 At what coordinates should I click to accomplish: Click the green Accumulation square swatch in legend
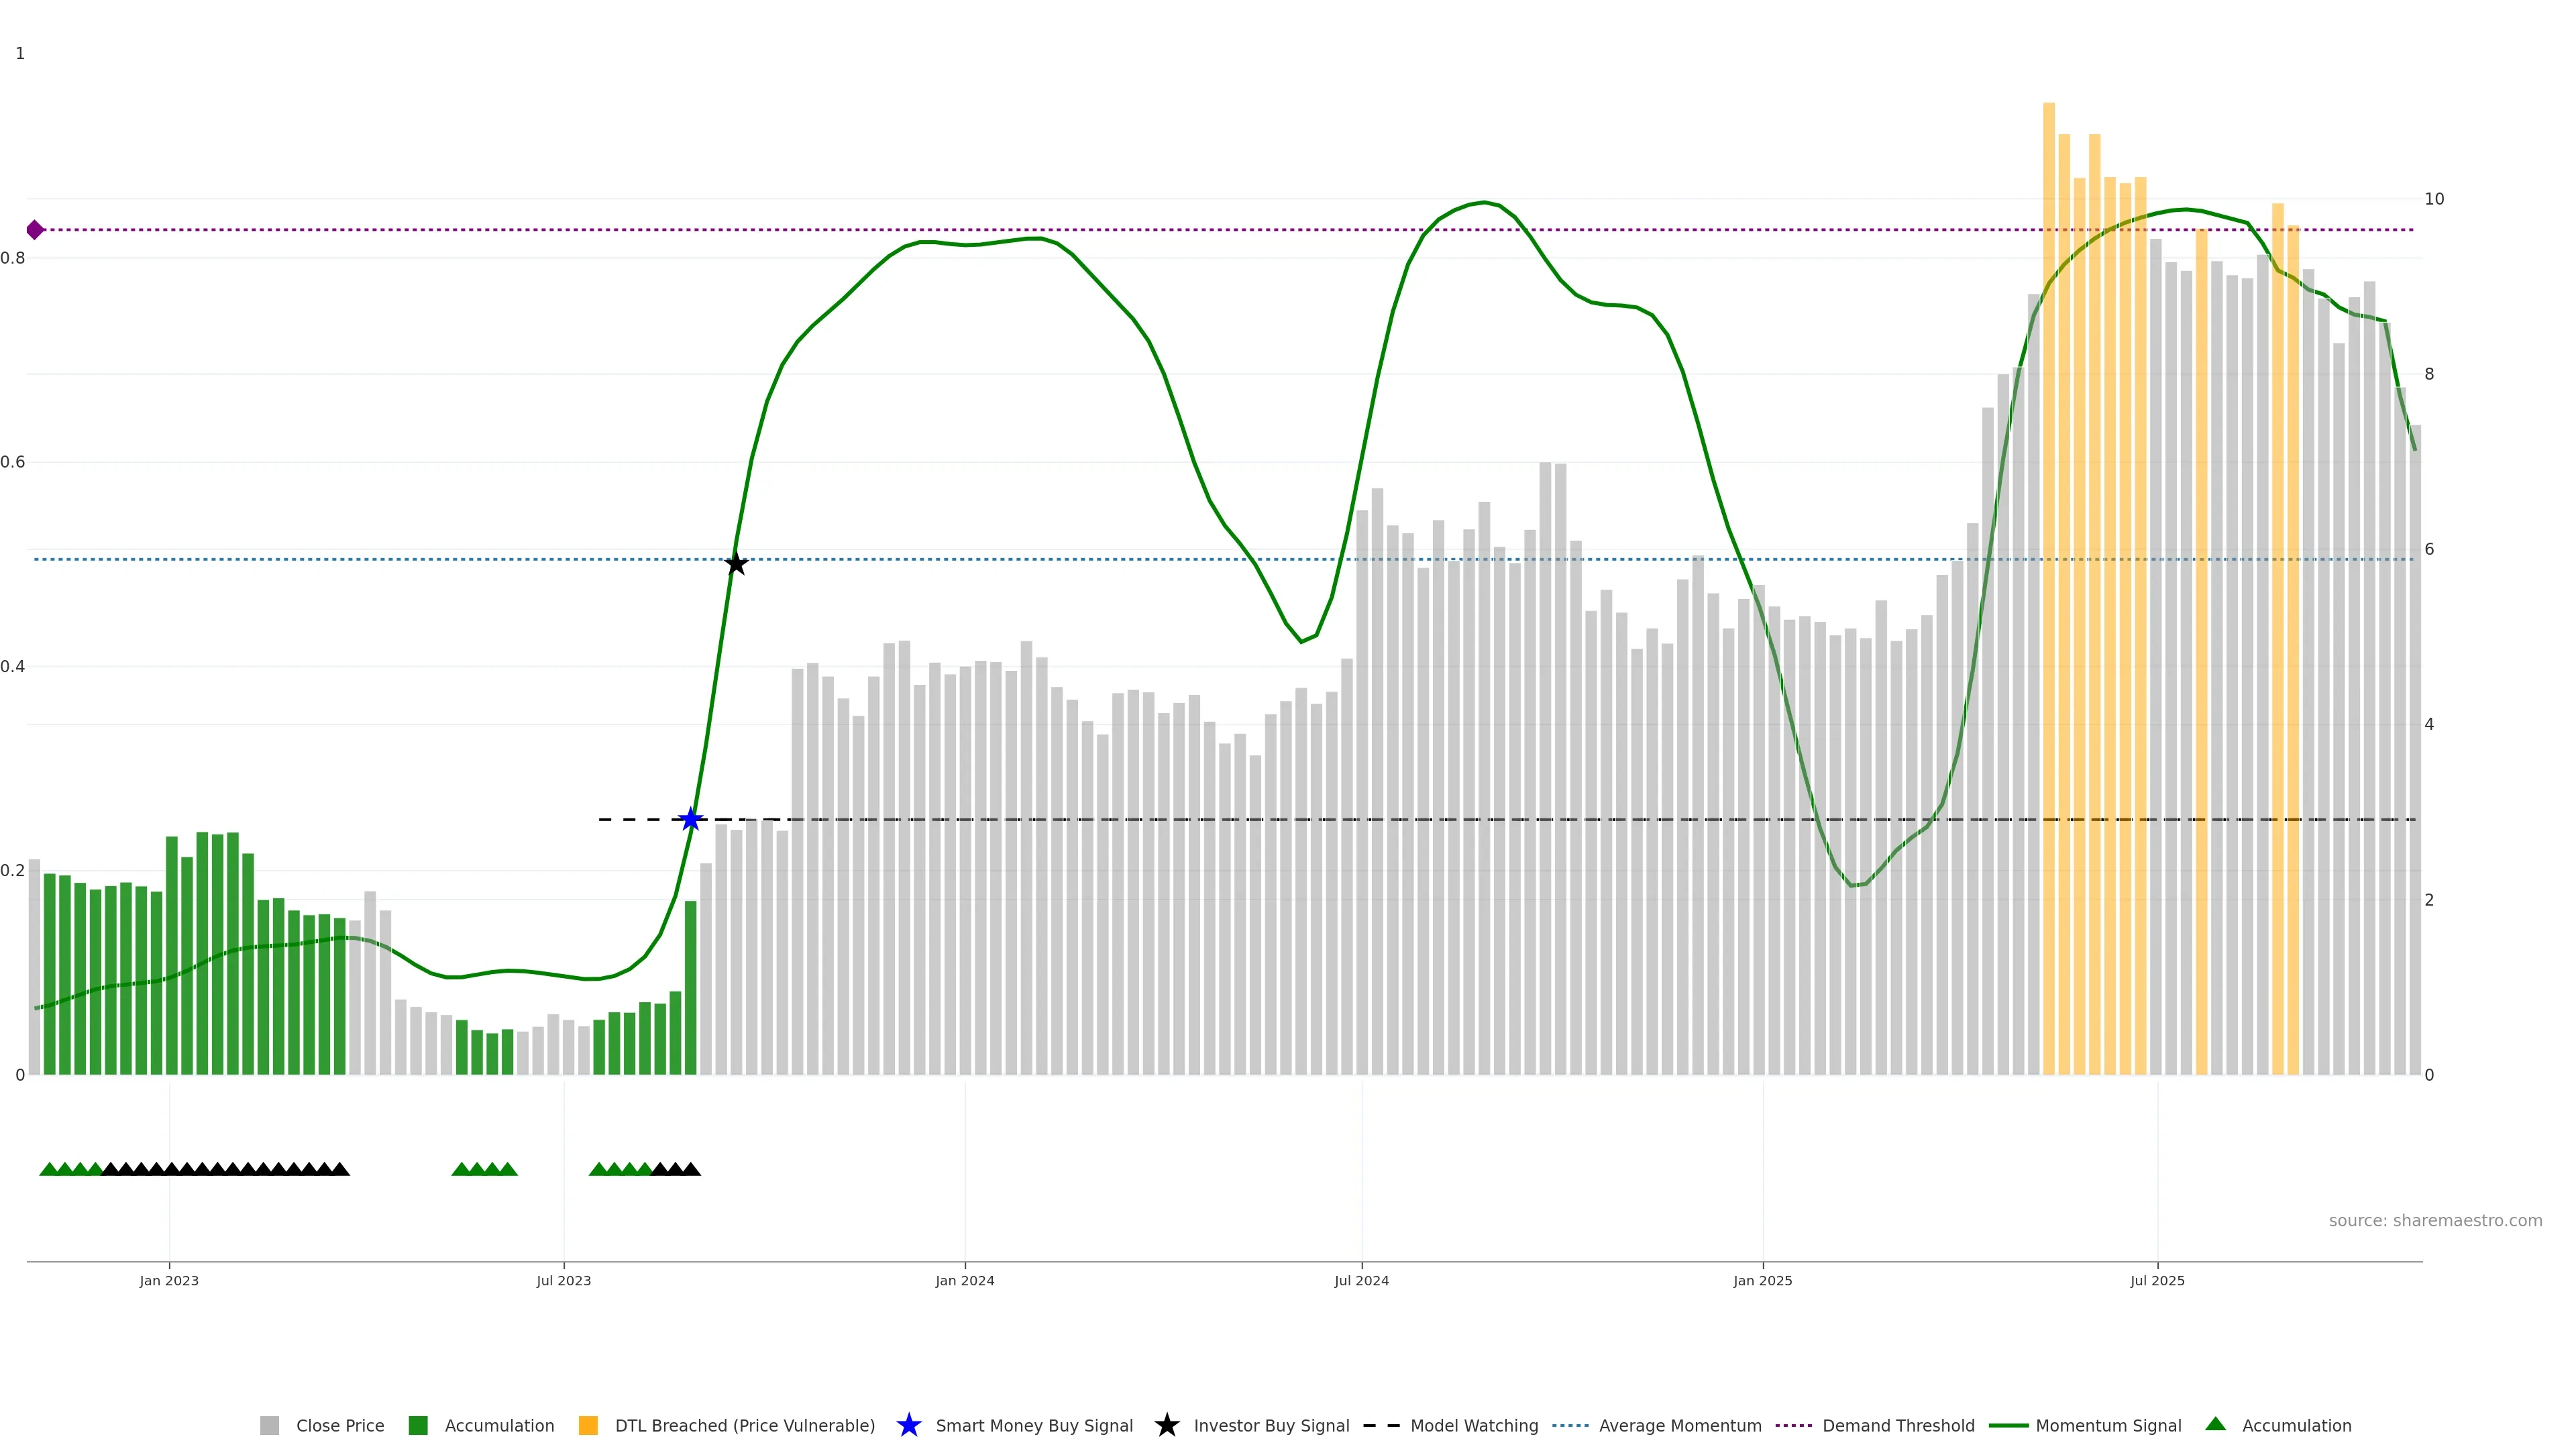coord(418,1425)
